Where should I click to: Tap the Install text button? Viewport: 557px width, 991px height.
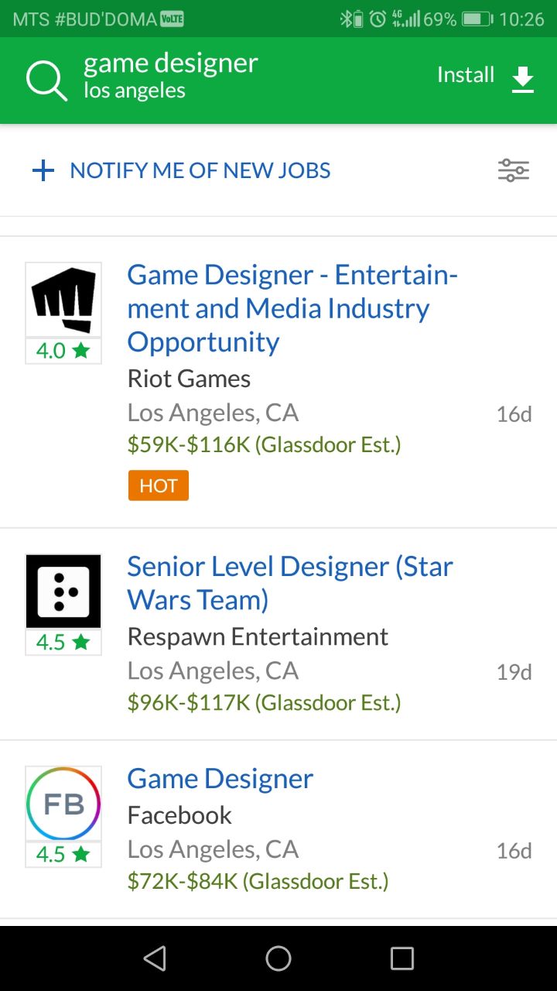466,75
